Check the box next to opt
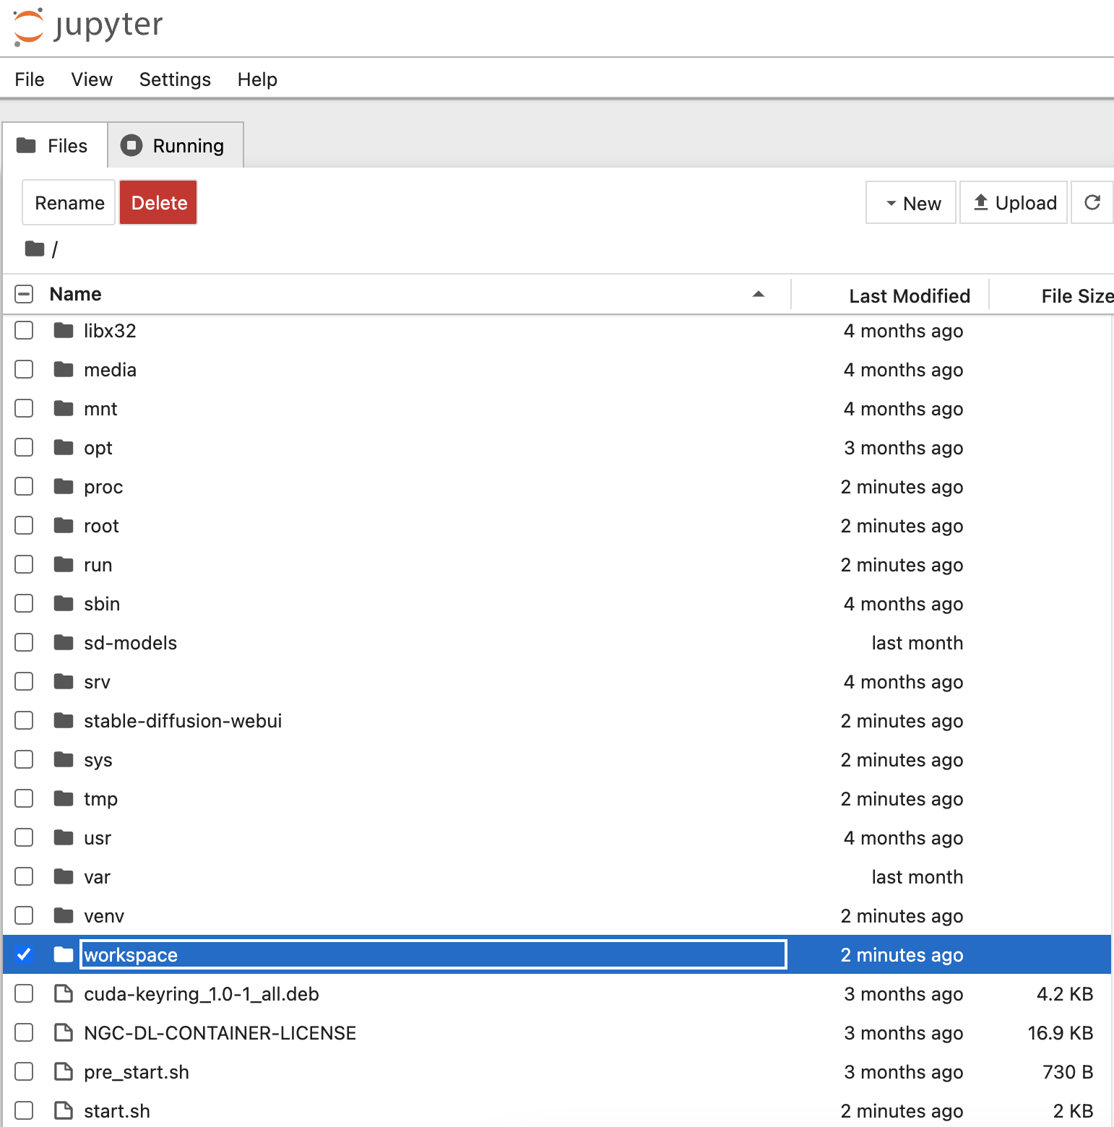Screen dimensions: 1114x1127 [x=24, y=448]
